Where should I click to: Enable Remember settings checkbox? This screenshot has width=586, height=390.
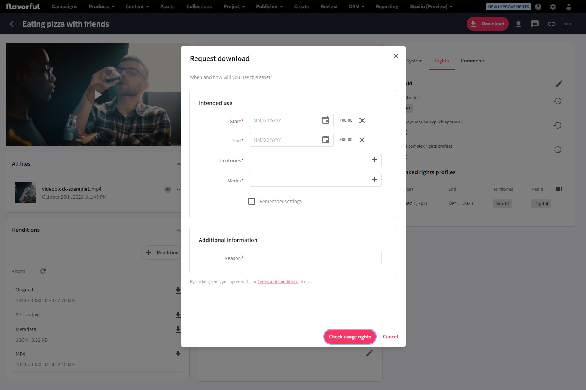252,201
